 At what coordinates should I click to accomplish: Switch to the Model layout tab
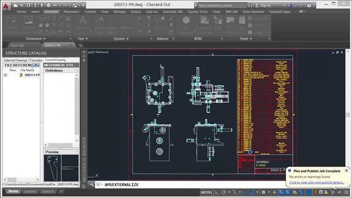[x=13, y=191]
